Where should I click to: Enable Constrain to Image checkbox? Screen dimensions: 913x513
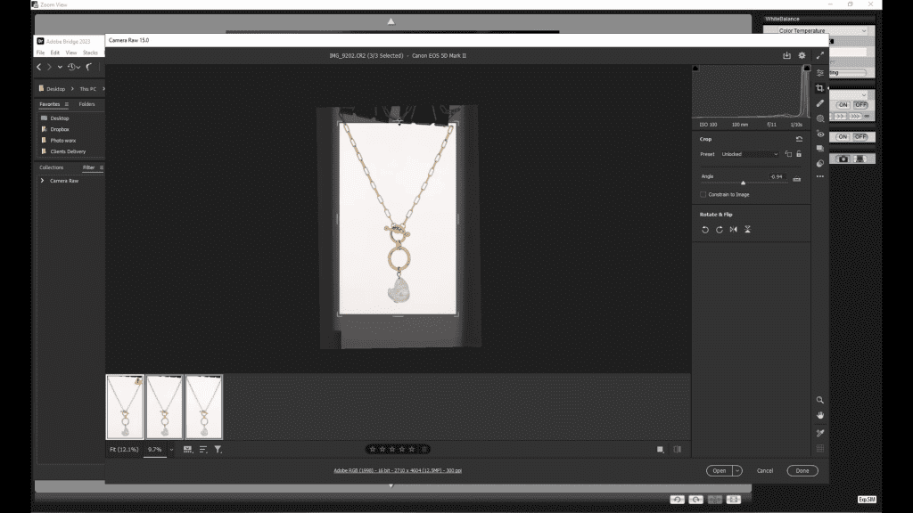tap(703, 194)
